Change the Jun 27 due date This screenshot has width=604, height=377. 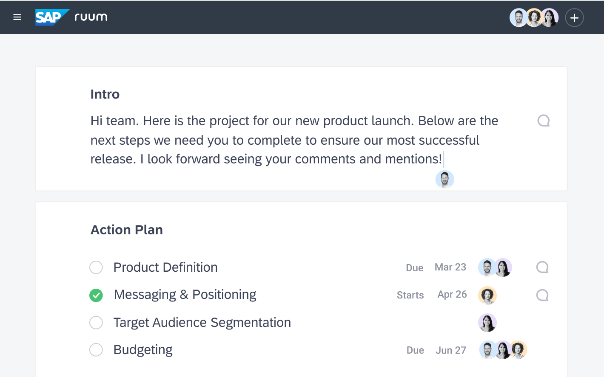pos(450,350)
